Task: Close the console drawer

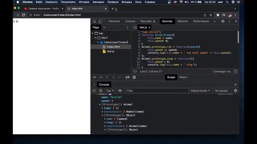Action: (236, 84)
